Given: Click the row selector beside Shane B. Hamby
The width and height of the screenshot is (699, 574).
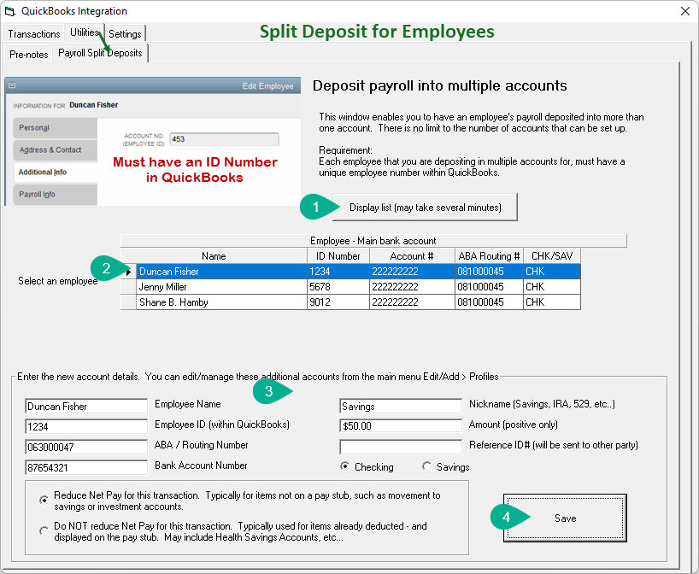Looking at the screenshot, I should click(x=128, y=302).
